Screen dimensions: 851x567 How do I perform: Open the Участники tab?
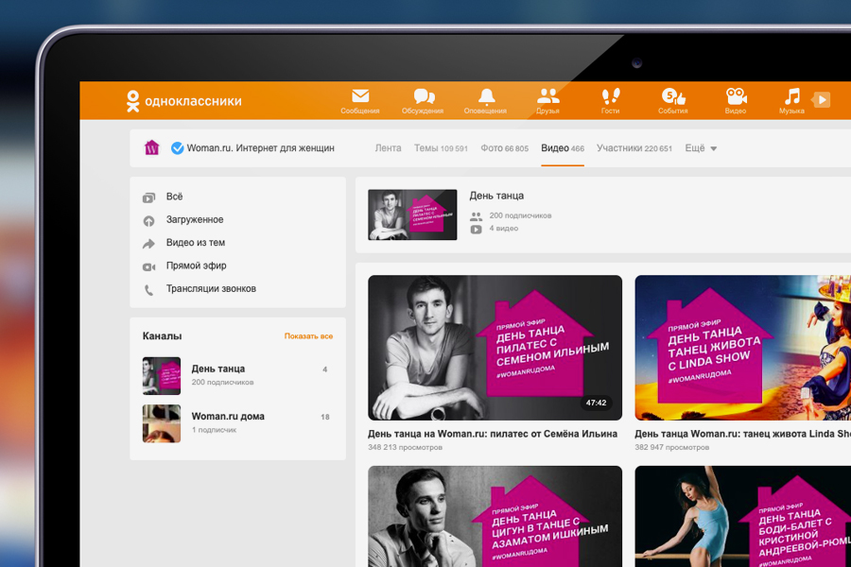coord(634,148)
